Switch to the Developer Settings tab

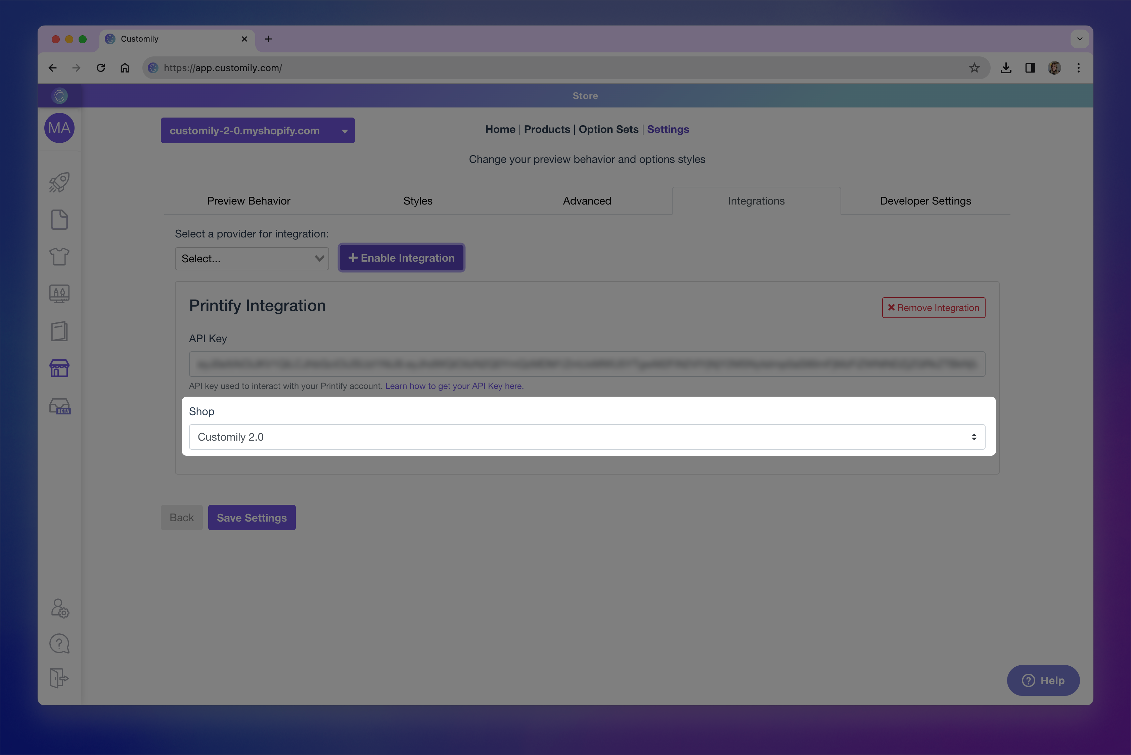925,201
